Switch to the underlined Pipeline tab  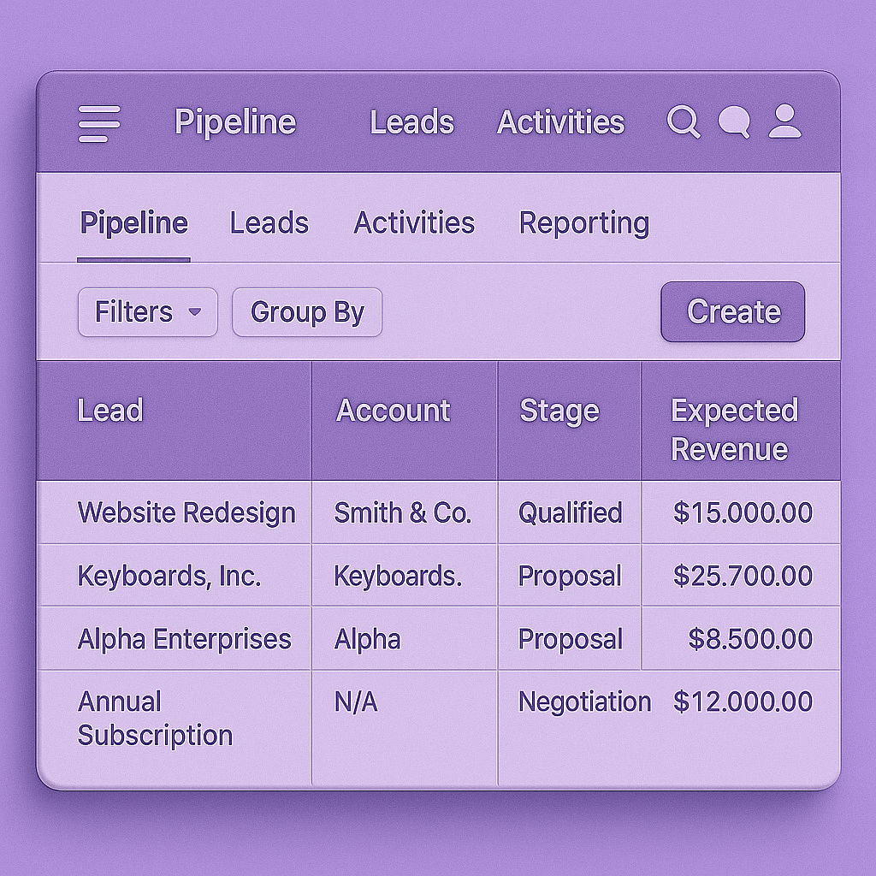(134, 223)
